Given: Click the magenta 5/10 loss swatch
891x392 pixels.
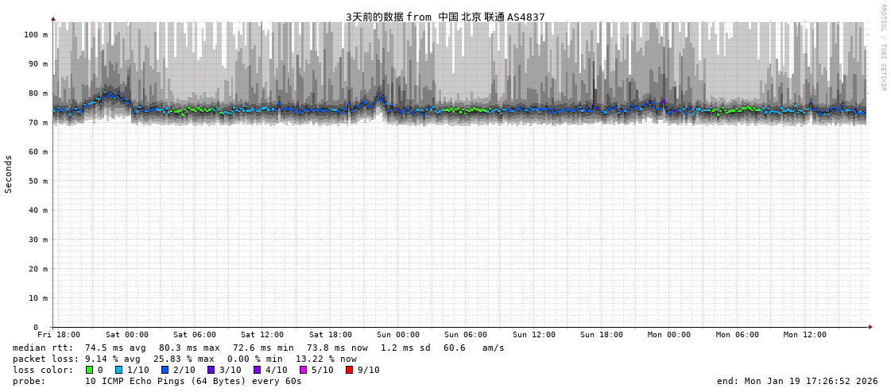Looking at the screenshot, I should pyautogui.click(x=304, y=370).
